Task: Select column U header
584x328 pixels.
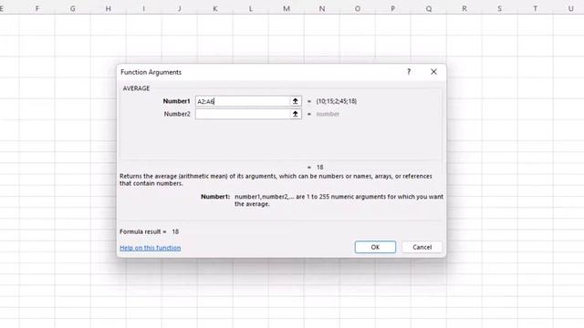Action: point(569,8)
